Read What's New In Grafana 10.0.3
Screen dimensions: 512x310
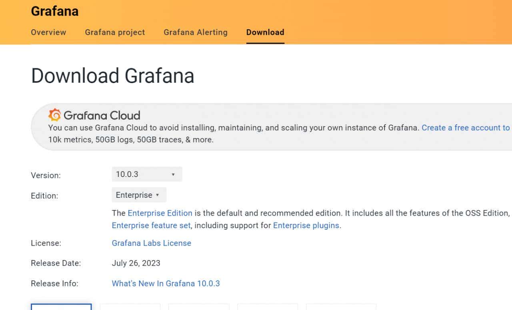(x=166, y=283)
